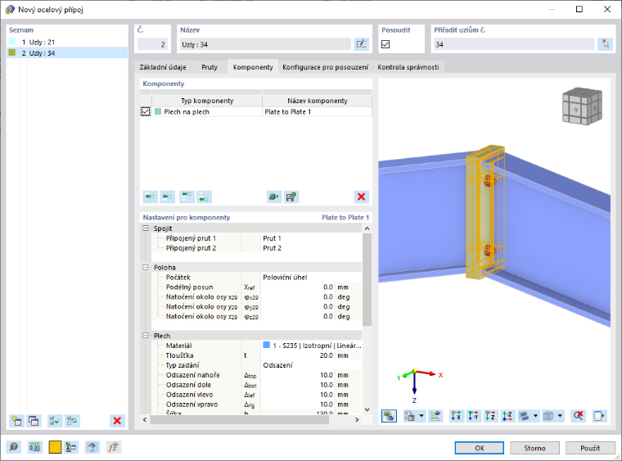Collapse the Spojit section
The image size is (622, 461).
tap(146, 228)
